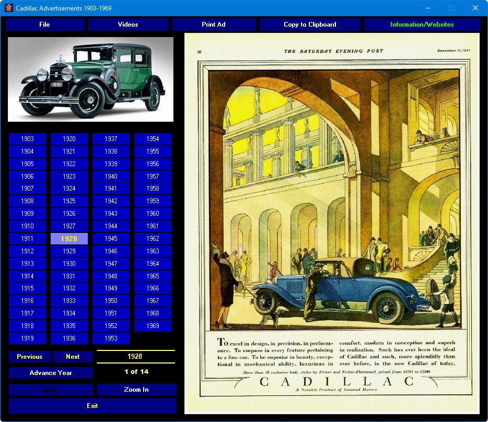Screen dimensions: 488x422
Task: Select year 1947
Action: pyautogui.click(x=111, y=264)
